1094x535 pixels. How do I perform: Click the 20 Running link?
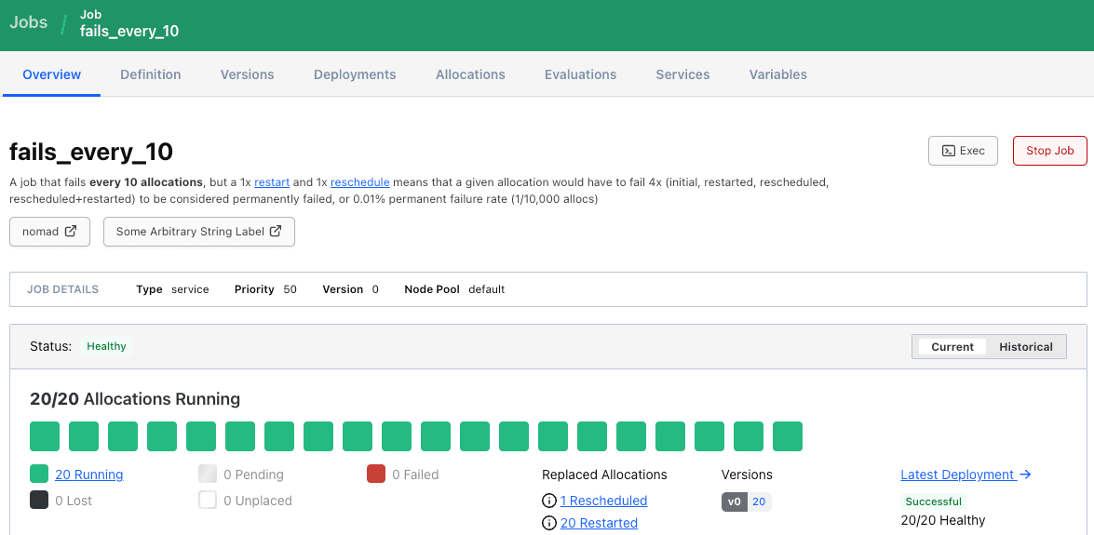click(x=89, y=475)
